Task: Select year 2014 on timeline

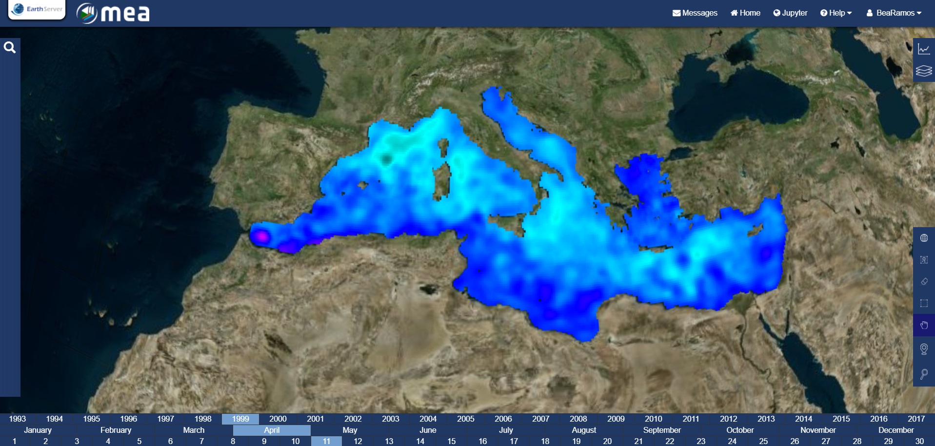Action: point(804,419)
